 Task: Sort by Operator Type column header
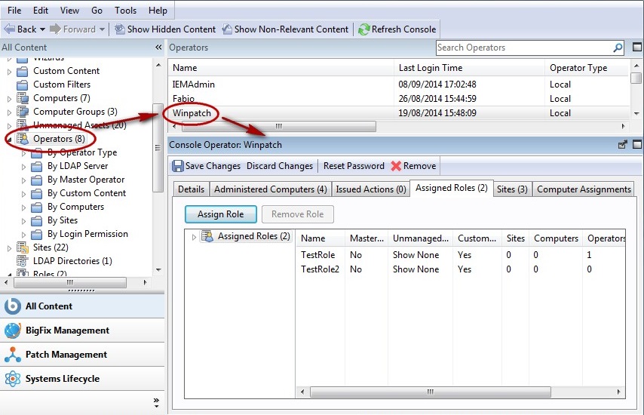click(x=587, y=68)
